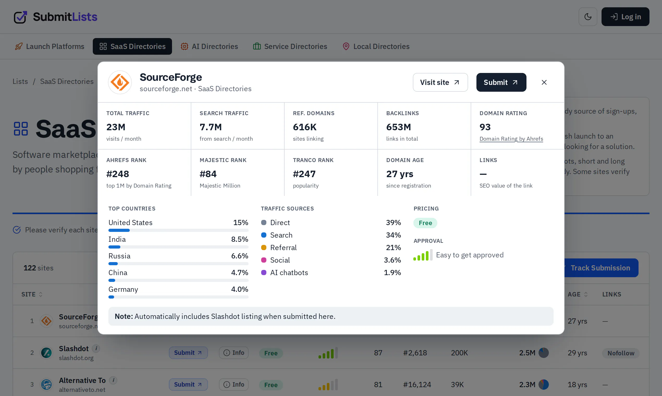Open the SubmitLists logo home link
Screen dimensions: 662x396
[56, 17]
